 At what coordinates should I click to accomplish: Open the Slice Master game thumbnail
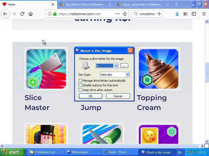(46, 69)
